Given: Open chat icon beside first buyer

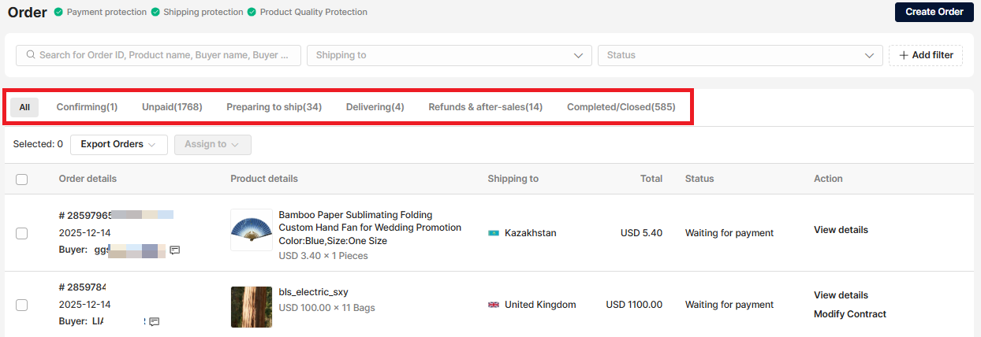Looking at the screenshot, I should 175,250.
